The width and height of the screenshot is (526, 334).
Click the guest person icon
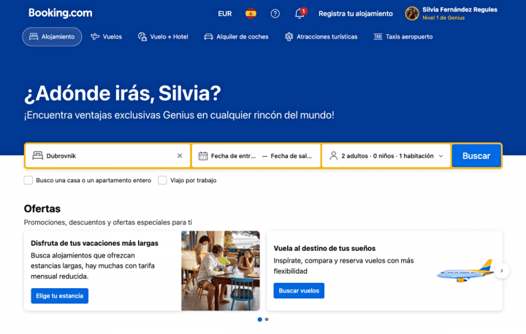[333, 156]
